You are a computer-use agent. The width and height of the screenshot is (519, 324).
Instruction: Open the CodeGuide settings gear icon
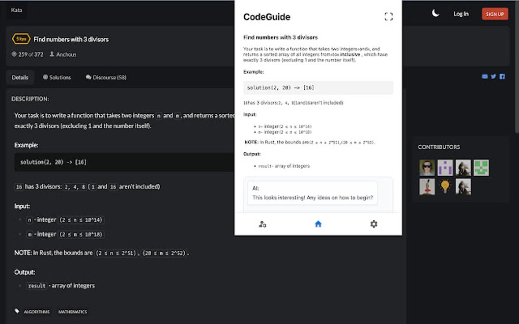coord(373,224)
